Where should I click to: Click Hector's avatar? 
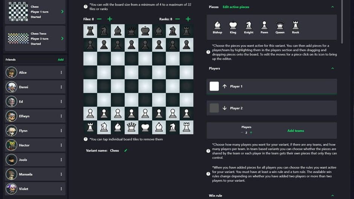click(11, 145)
